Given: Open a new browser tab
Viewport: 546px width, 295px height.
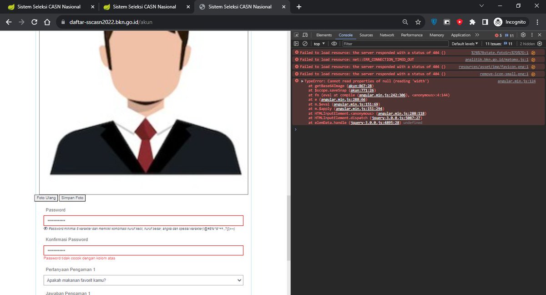Looking at the screenshot, I should [x=299, y=7].
